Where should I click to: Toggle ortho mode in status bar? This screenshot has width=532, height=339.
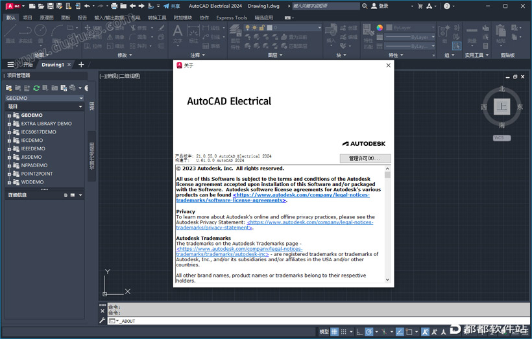coord(359,331)
